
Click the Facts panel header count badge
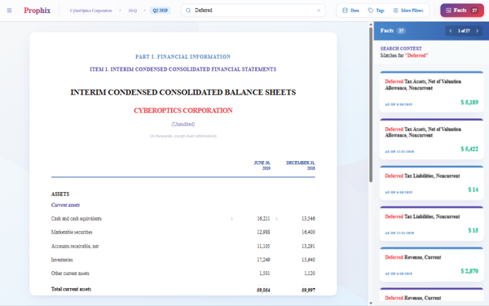(x=401, y=31)
